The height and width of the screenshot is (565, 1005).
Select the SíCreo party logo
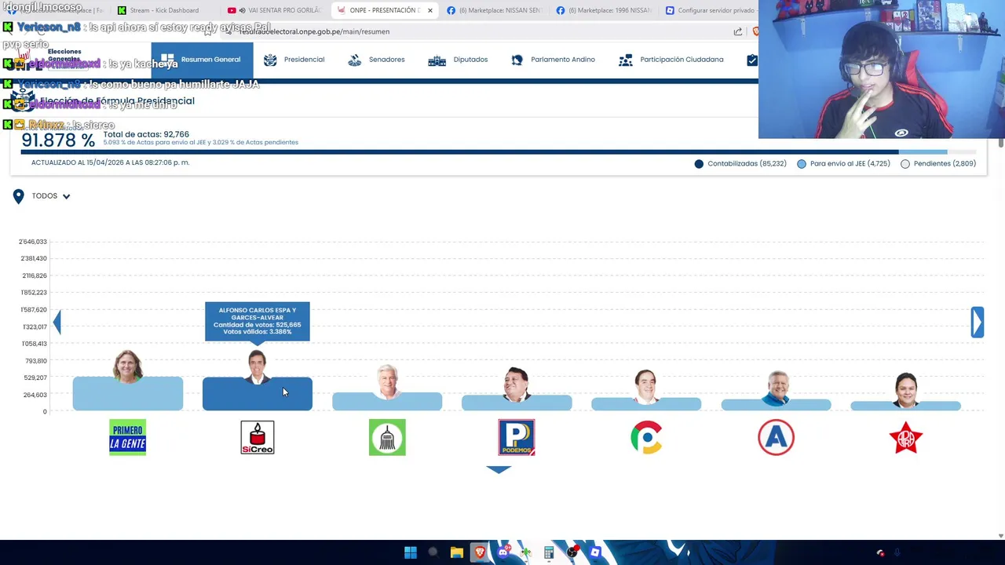pos(258,437)
